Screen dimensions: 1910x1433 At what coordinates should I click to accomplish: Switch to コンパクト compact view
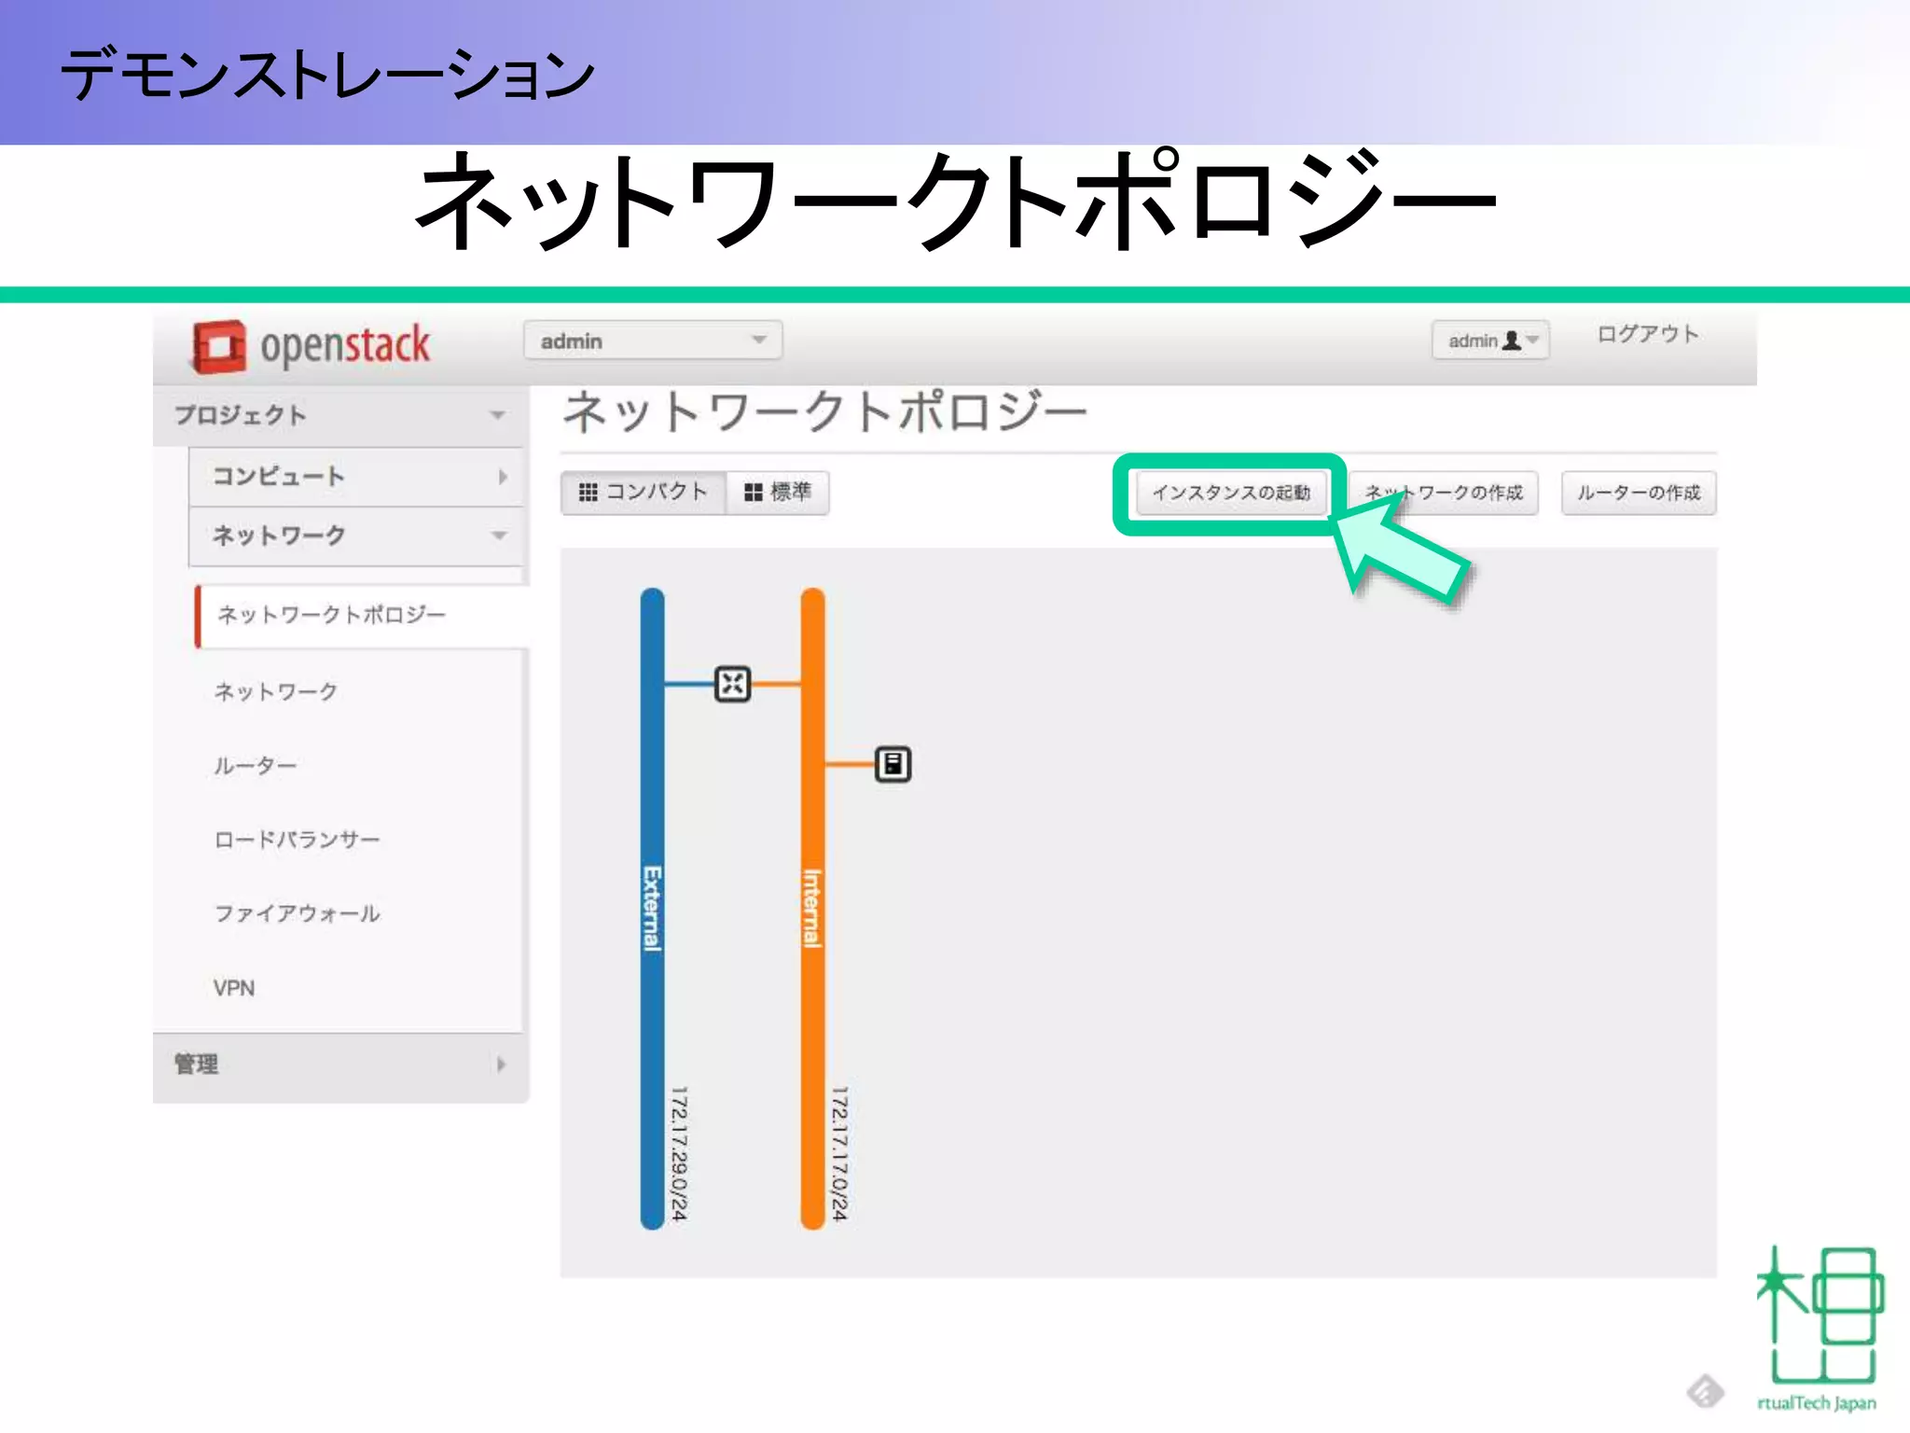point(643,492)
